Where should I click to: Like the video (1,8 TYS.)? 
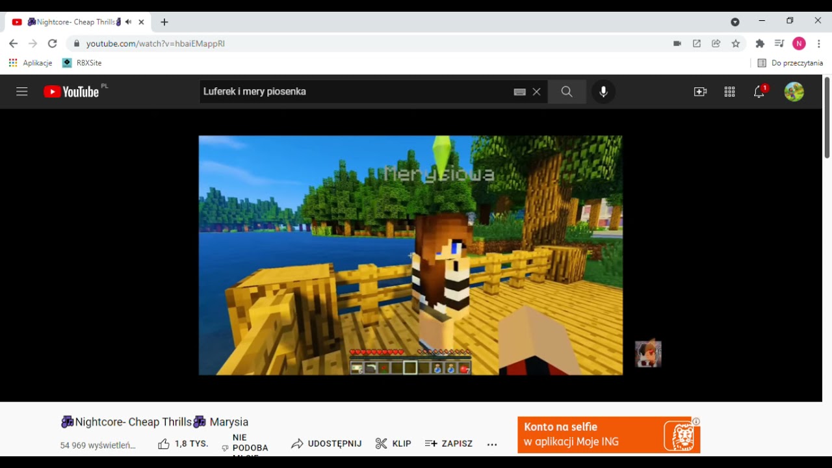point(183,443)
